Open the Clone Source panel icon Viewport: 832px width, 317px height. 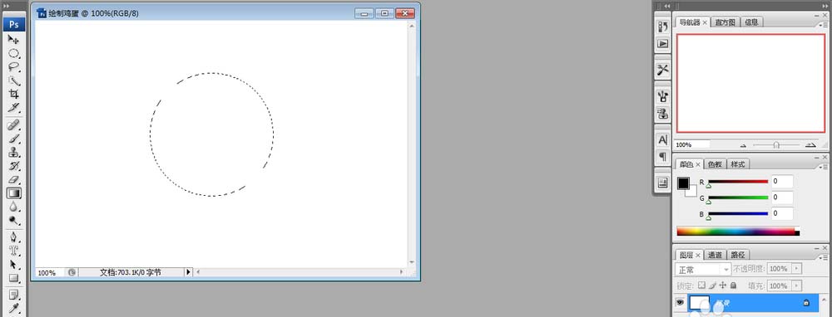(663, 113)
